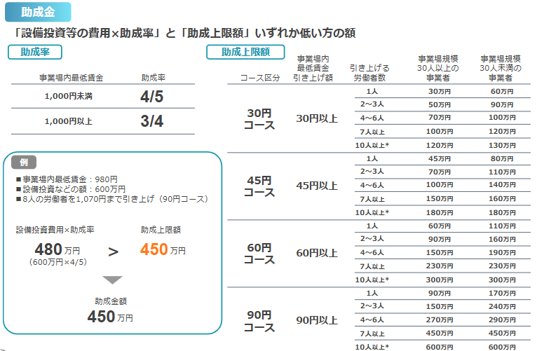Click 4~6人 in the 45円コース rows
Image resolution: width=537 pixels, height=351 pixels.
(372, 186)
